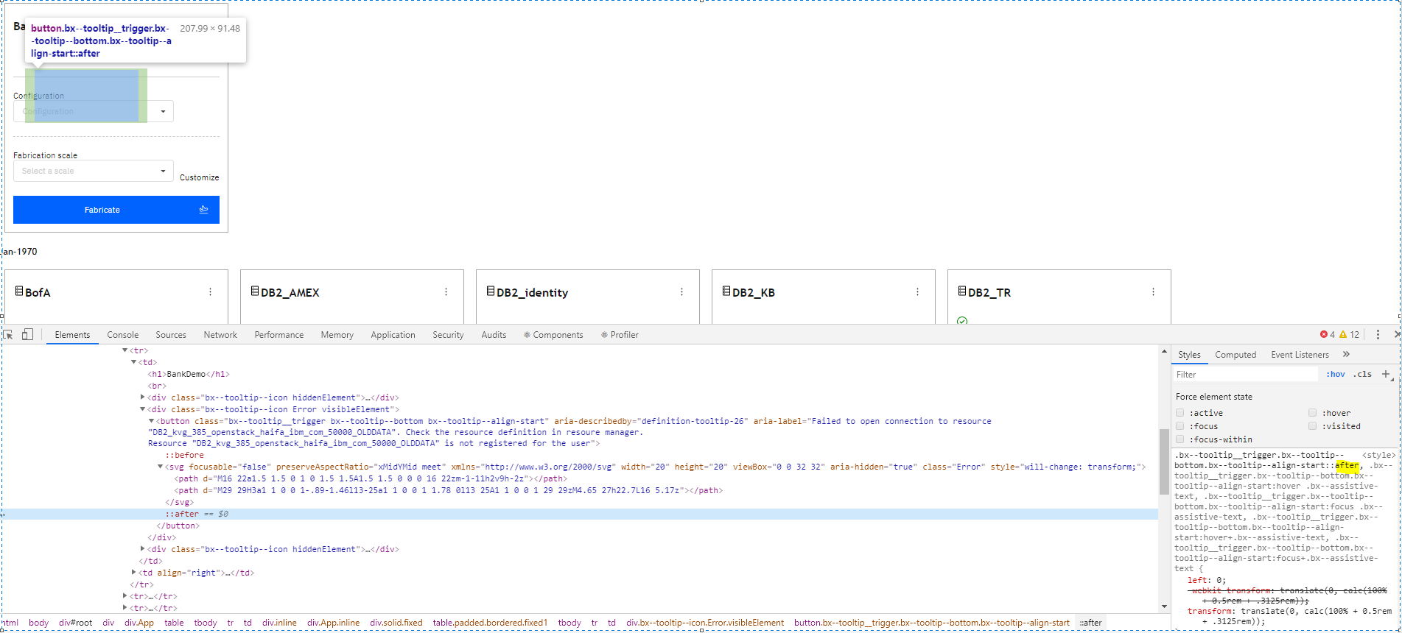Expand the last hiddenElement div node

143,549
